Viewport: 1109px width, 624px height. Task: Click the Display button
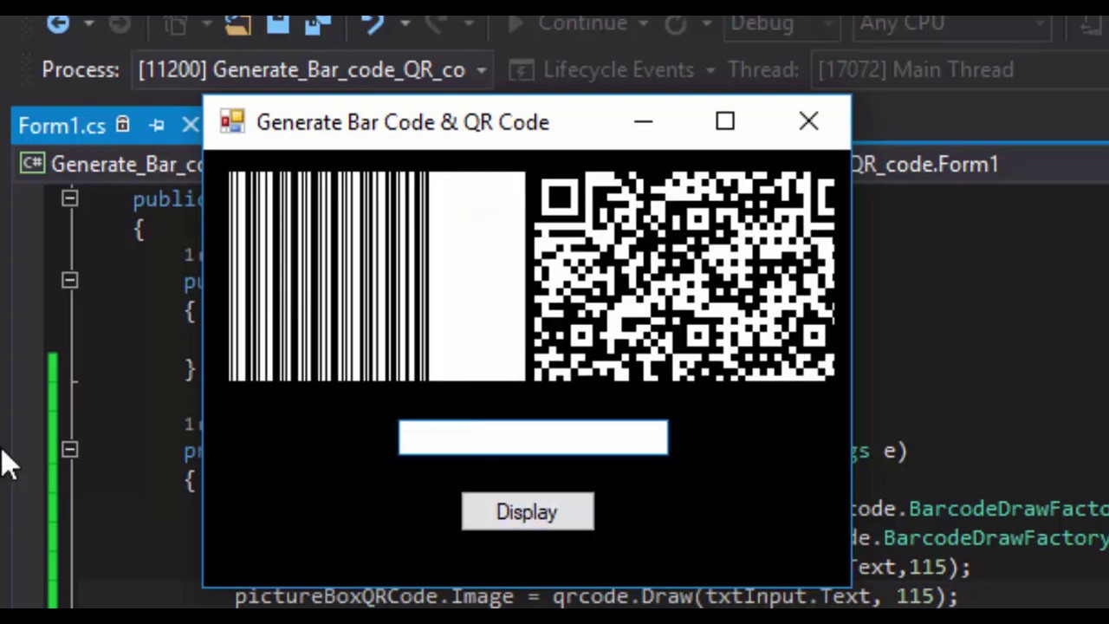(x=528, y=512)
